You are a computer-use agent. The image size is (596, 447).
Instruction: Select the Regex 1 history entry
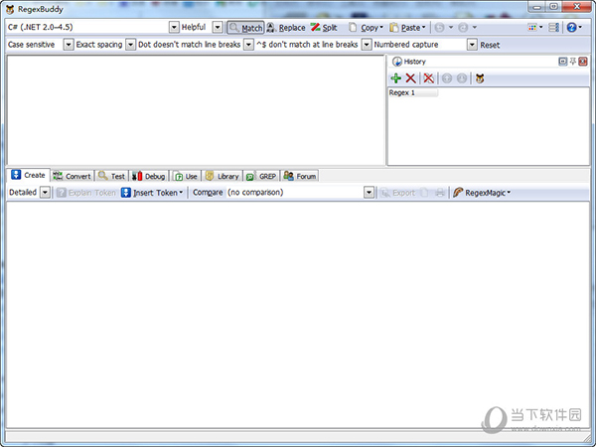click(413, 92)
